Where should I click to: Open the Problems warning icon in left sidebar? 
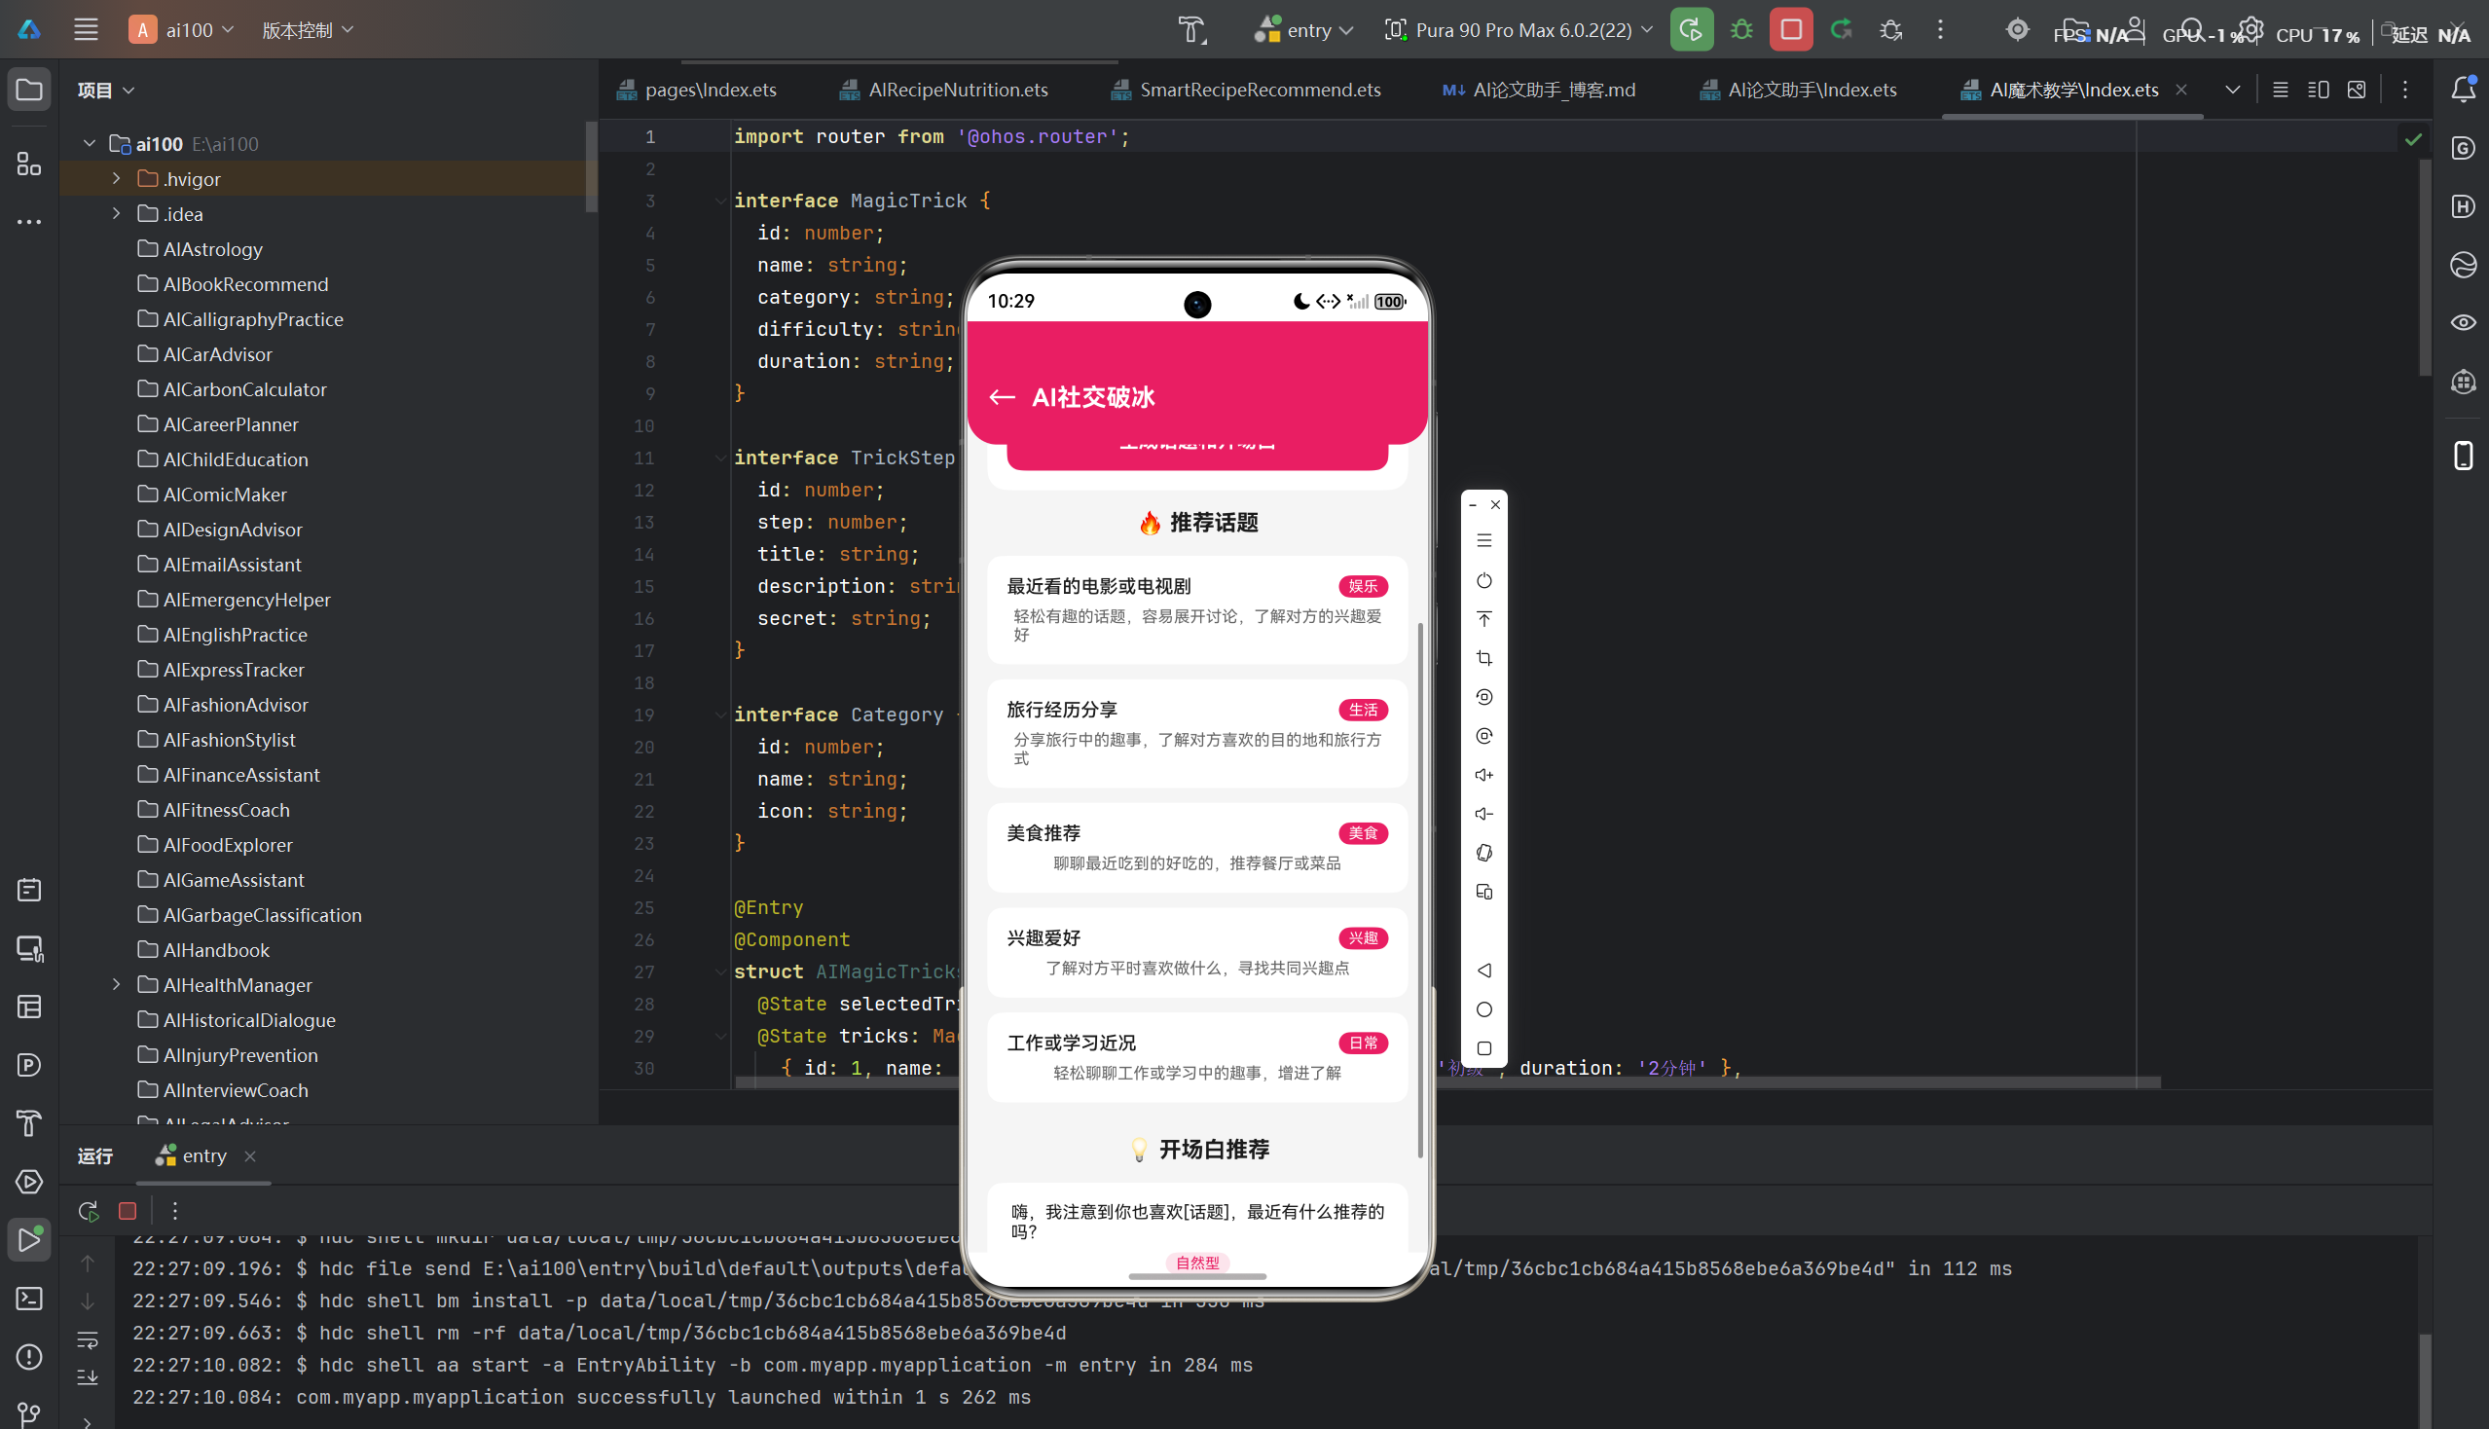(29, 1357)
